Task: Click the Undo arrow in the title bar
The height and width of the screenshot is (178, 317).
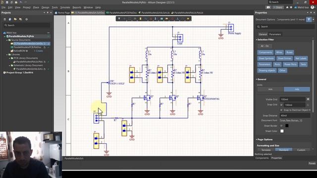Action: (21, 2)
